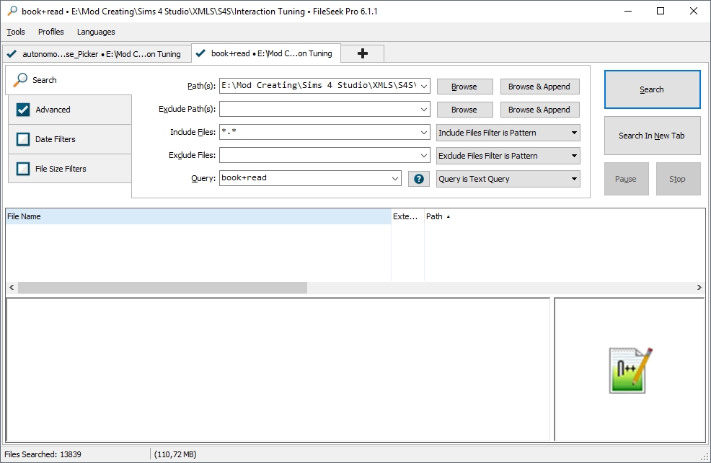
Task: Expand the Path(s) history dropdown arrow
Action: pos(423,87)
